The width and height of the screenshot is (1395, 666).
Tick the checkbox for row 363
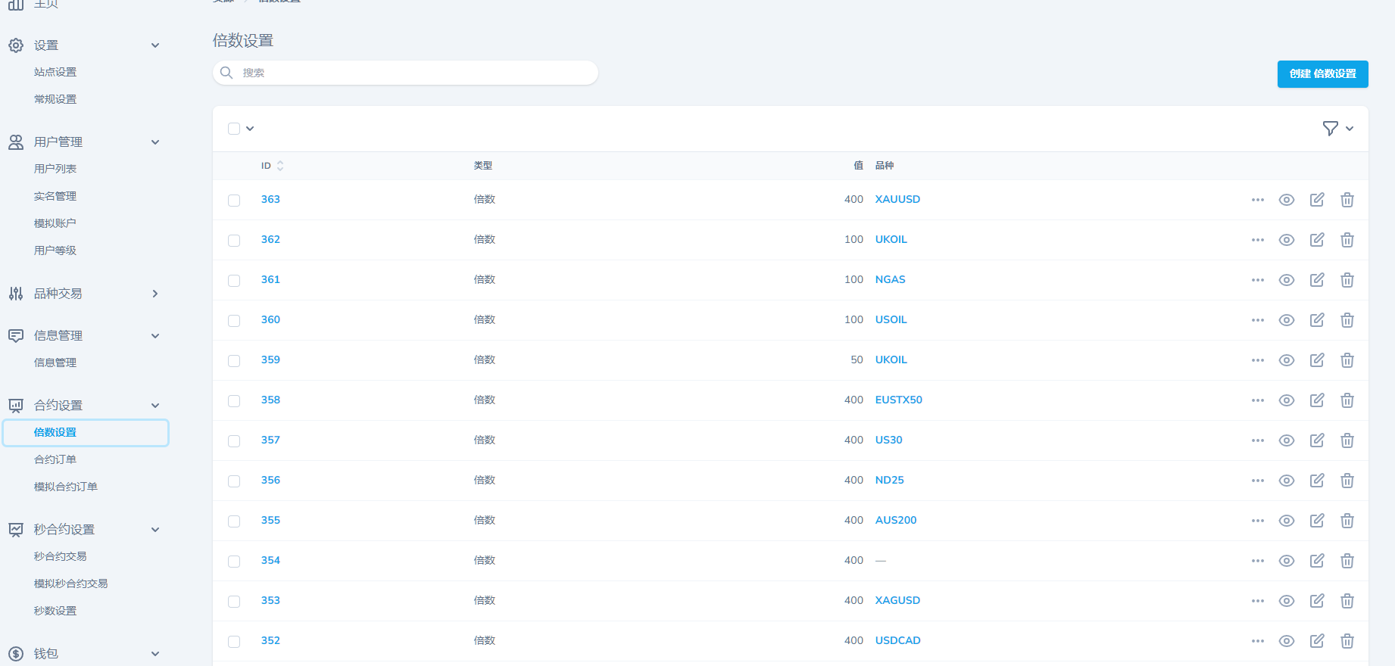click(x=234, y=201)
